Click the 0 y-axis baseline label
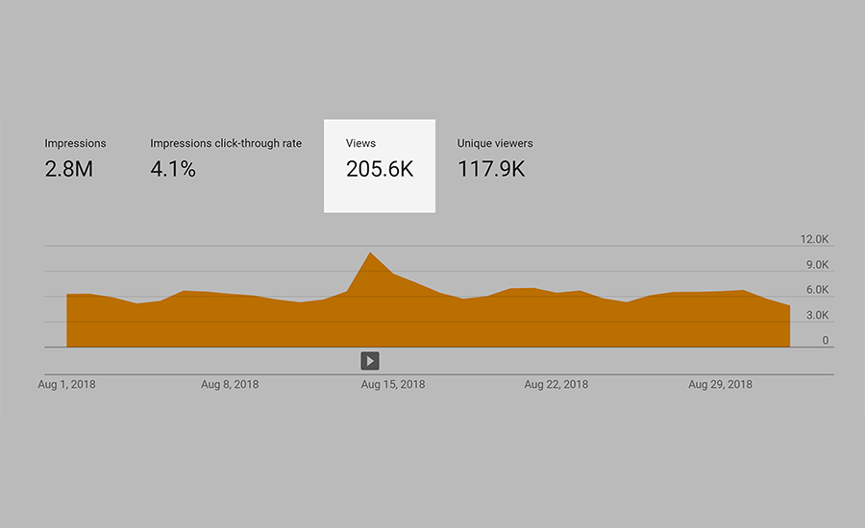The height and width of the screenshot is (528, 865). click(x=825, y=340)
